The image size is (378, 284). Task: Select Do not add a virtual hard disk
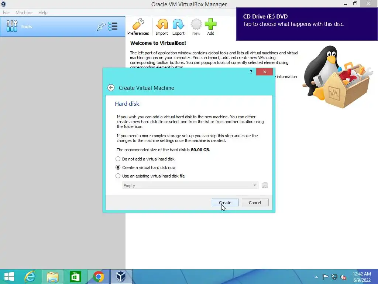pos(145,159)
